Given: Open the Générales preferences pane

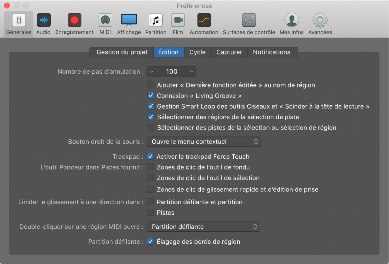Looking at the screenshot, I should coord(19,24).
